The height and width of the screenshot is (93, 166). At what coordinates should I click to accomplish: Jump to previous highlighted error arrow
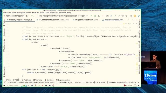coord(134,24)
